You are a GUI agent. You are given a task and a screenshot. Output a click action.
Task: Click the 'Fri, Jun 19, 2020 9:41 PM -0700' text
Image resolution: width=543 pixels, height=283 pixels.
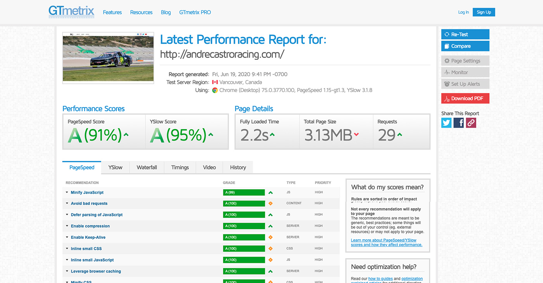click(x=250, y=74)
